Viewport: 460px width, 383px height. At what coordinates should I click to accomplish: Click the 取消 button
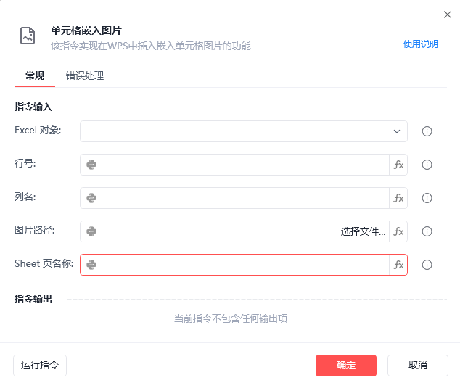(x=418, y=365)
